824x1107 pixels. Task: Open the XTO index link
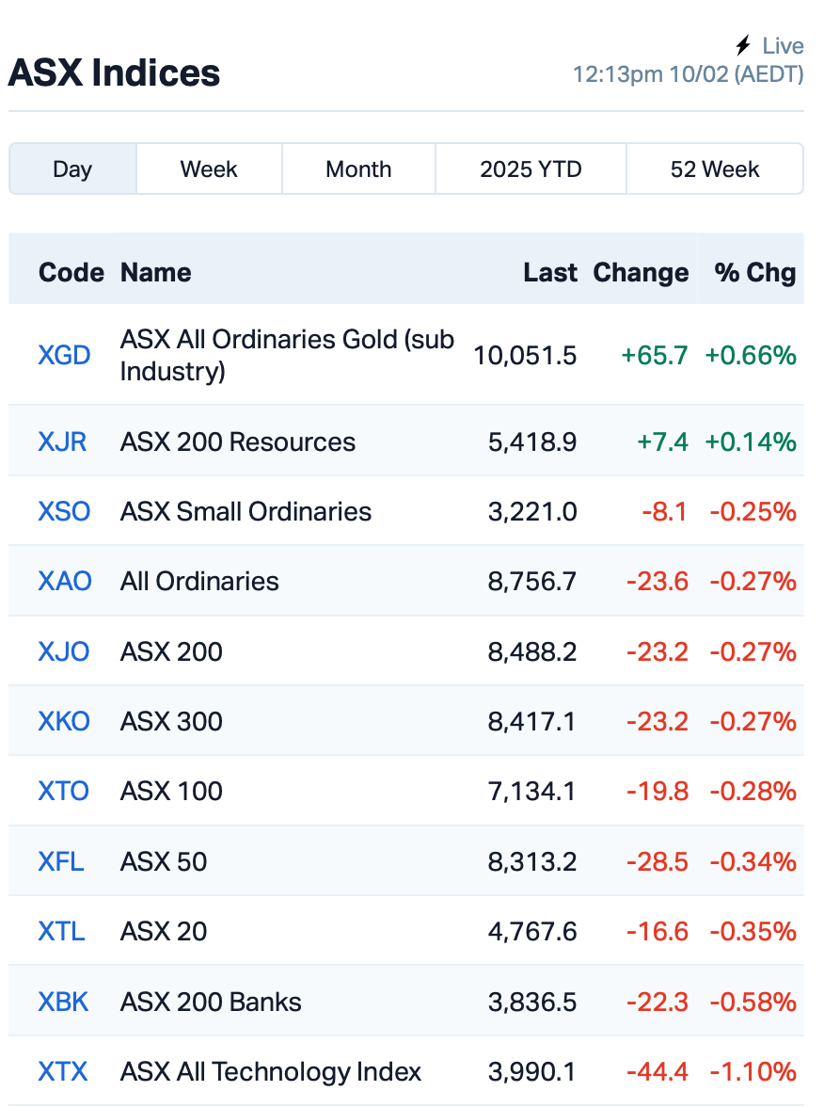click(x=64, y=791)
